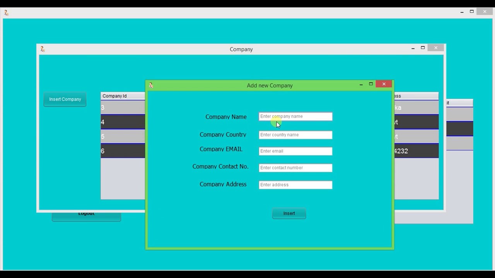Click the Company Name label

tap(226, 117)
